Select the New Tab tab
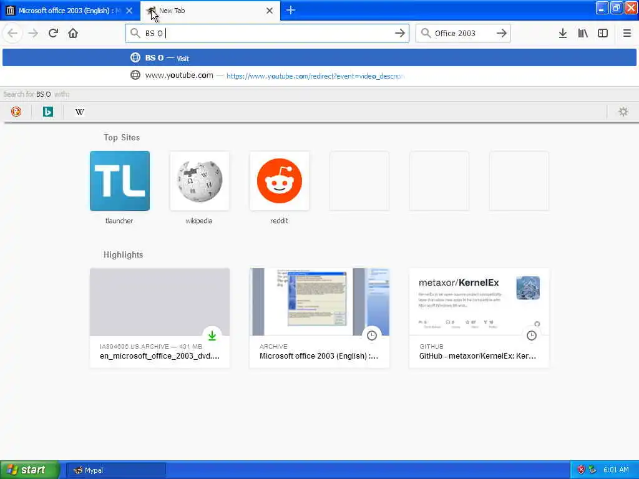 coord(210,11)
